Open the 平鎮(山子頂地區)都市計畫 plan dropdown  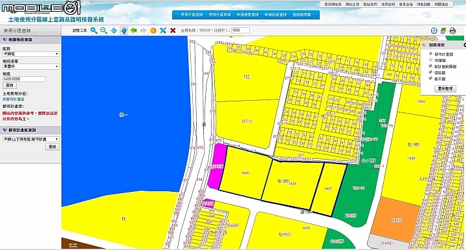(30, 139)
